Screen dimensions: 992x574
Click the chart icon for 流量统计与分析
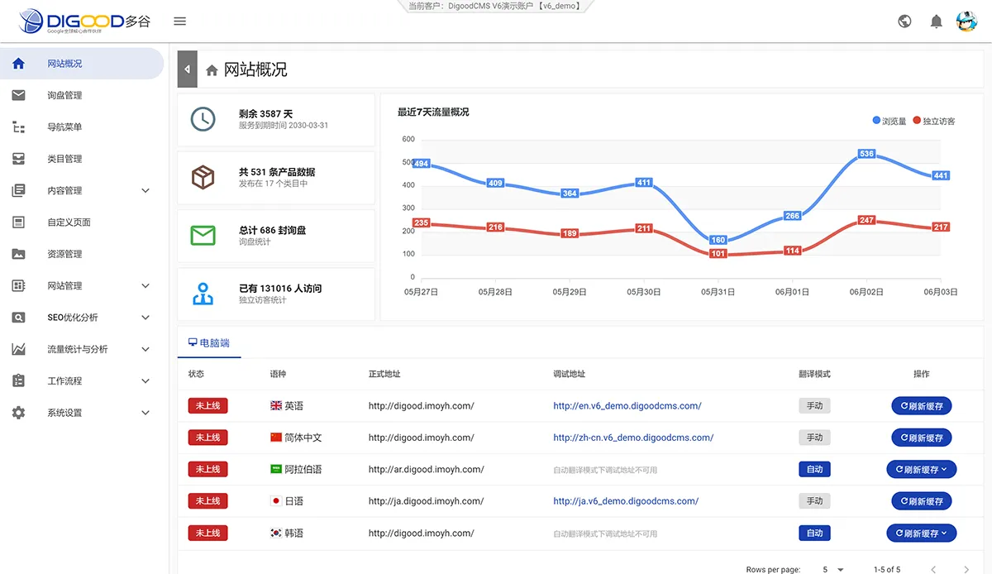click(x=18, y=349)
